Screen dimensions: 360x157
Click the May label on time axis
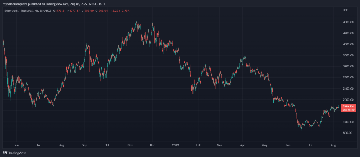[265, 145]
